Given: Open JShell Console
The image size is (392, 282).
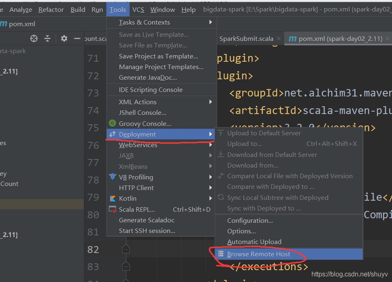Looking at the screenshot, I should click(x=161, y=113).
